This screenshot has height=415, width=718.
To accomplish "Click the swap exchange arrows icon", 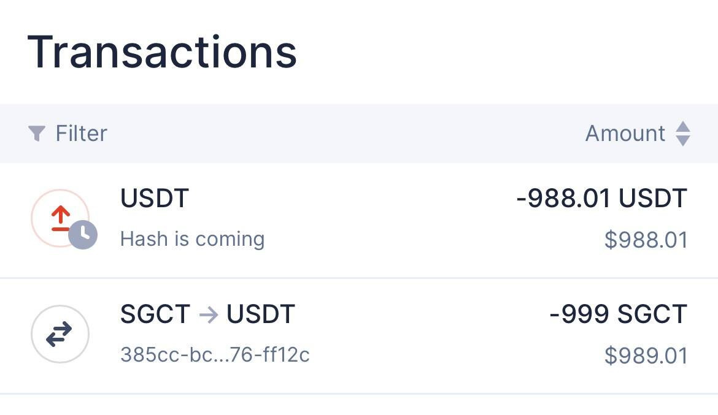I will coord(60,334).
